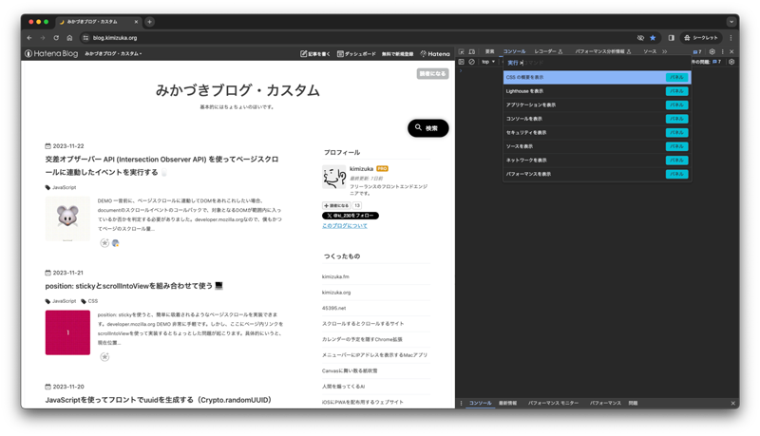Open the ダッシュボード link
This screenshot has width=760, height=436.
(356, 54)
